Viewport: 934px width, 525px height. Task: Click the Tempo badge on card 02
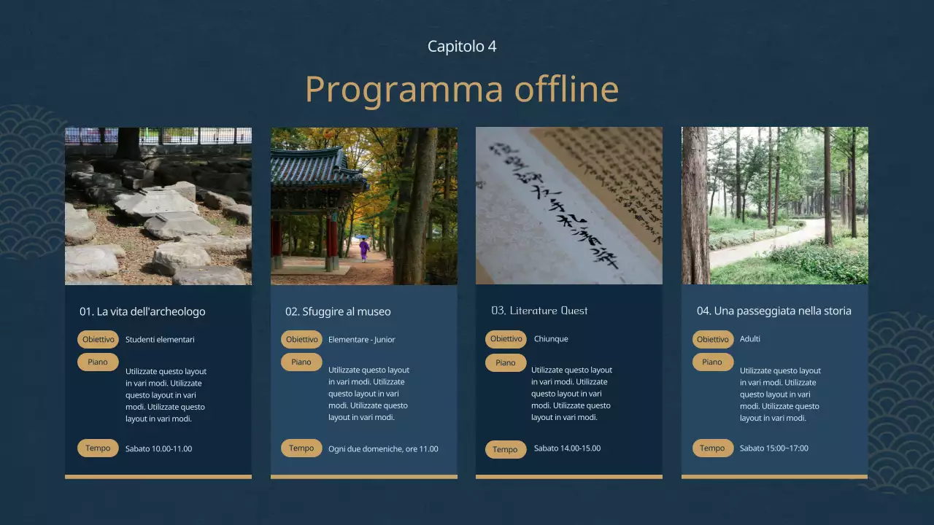pos(301,448)
